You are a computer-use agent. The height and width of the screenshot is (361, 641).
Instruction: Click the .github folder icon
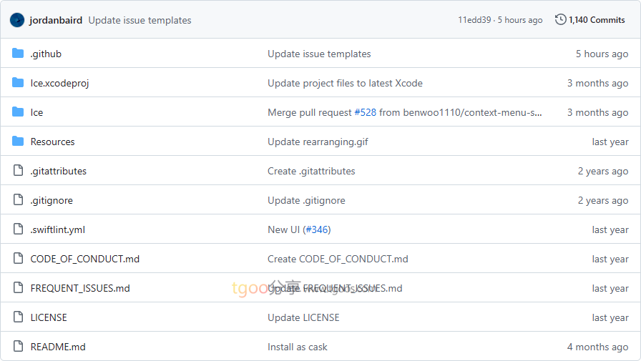point(18,54)
